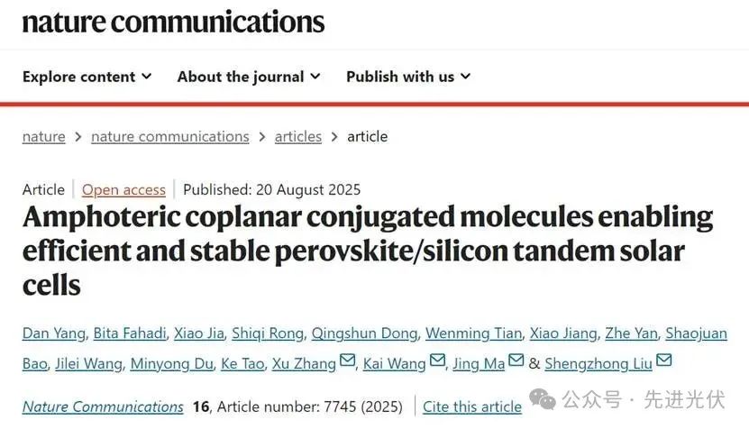Screen dimensions: 749x429
Task: Navigate to articles breadcrumb
Action: (x=297, y=136)
